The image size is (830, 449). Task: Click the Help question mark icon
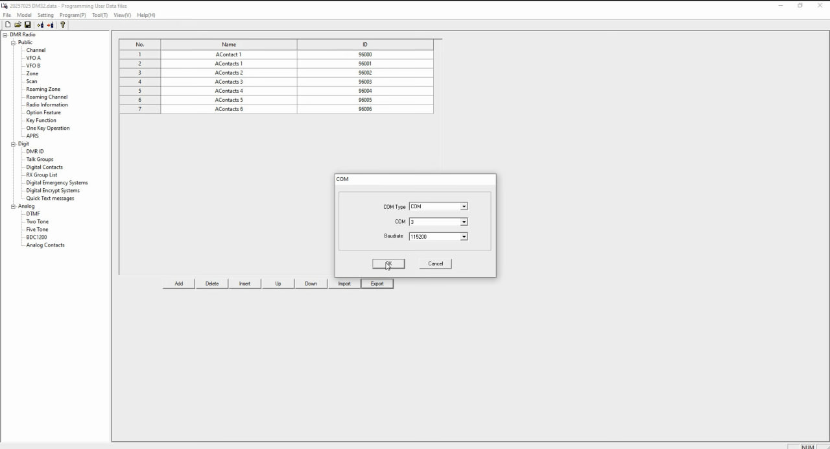click(62, 25)
